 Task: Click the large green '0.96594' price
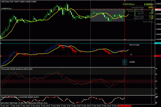click(149, 4)
